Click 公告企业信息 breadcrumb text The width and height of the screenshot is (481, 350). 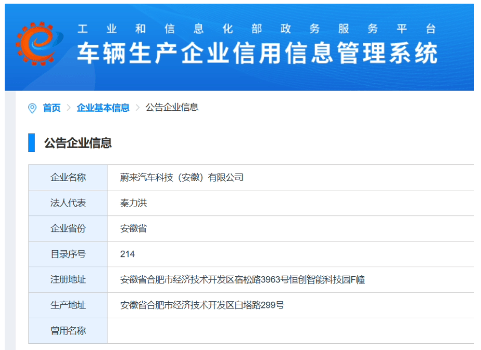172,108
